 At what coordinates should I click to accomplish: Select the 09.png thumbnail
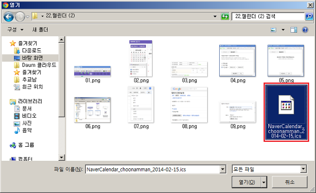(x=237, y=112)
